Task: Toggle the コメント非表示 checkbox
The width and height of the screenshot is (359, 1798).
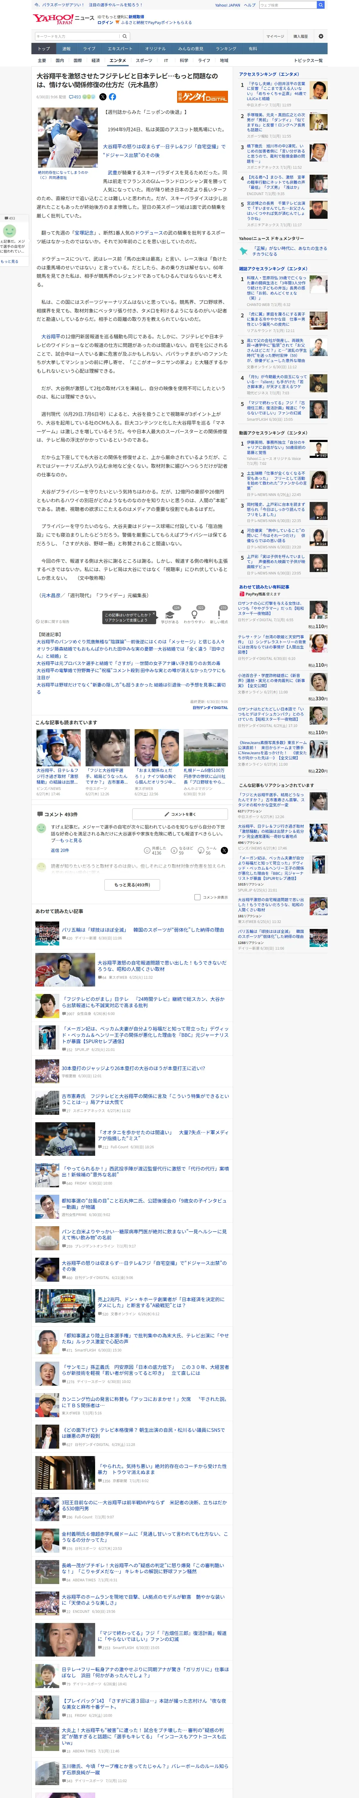Action: (x=197, y=898)
